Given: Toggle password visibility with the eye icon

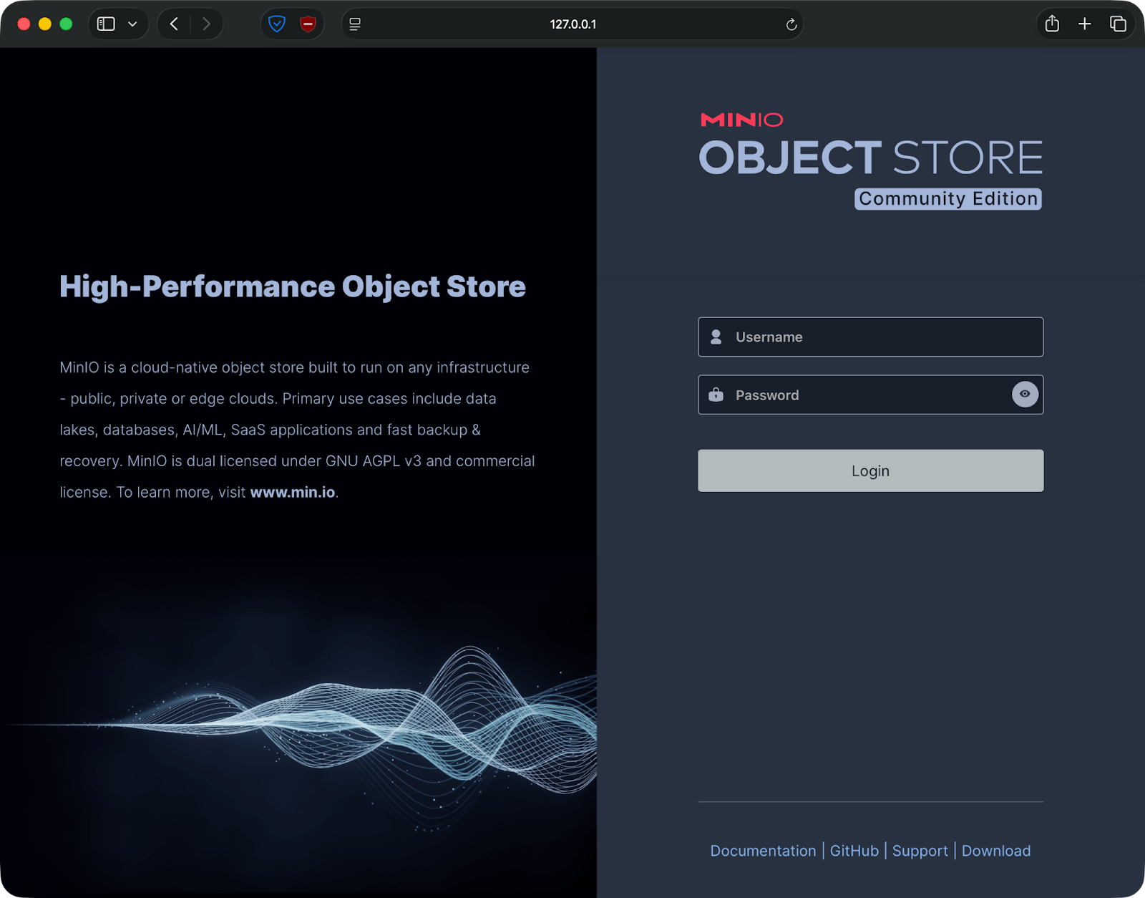Looking at the screenshot, I should [1025, 394].
